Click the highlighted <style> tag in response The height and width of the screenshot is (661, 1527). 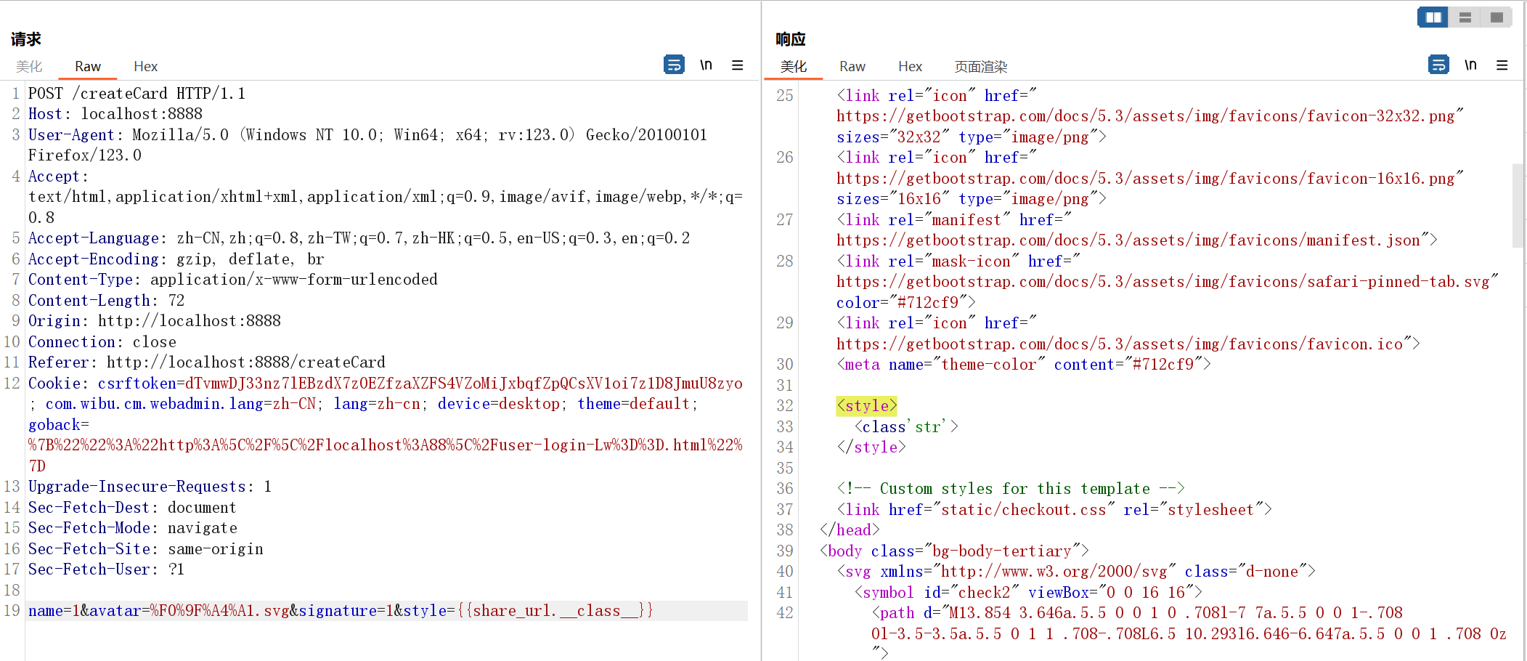[867, 405]
